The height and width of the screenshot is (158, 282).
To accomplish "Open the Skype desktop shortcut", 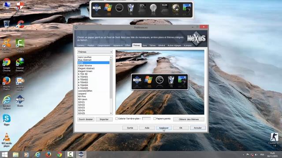I will click(x=7, y=120).
